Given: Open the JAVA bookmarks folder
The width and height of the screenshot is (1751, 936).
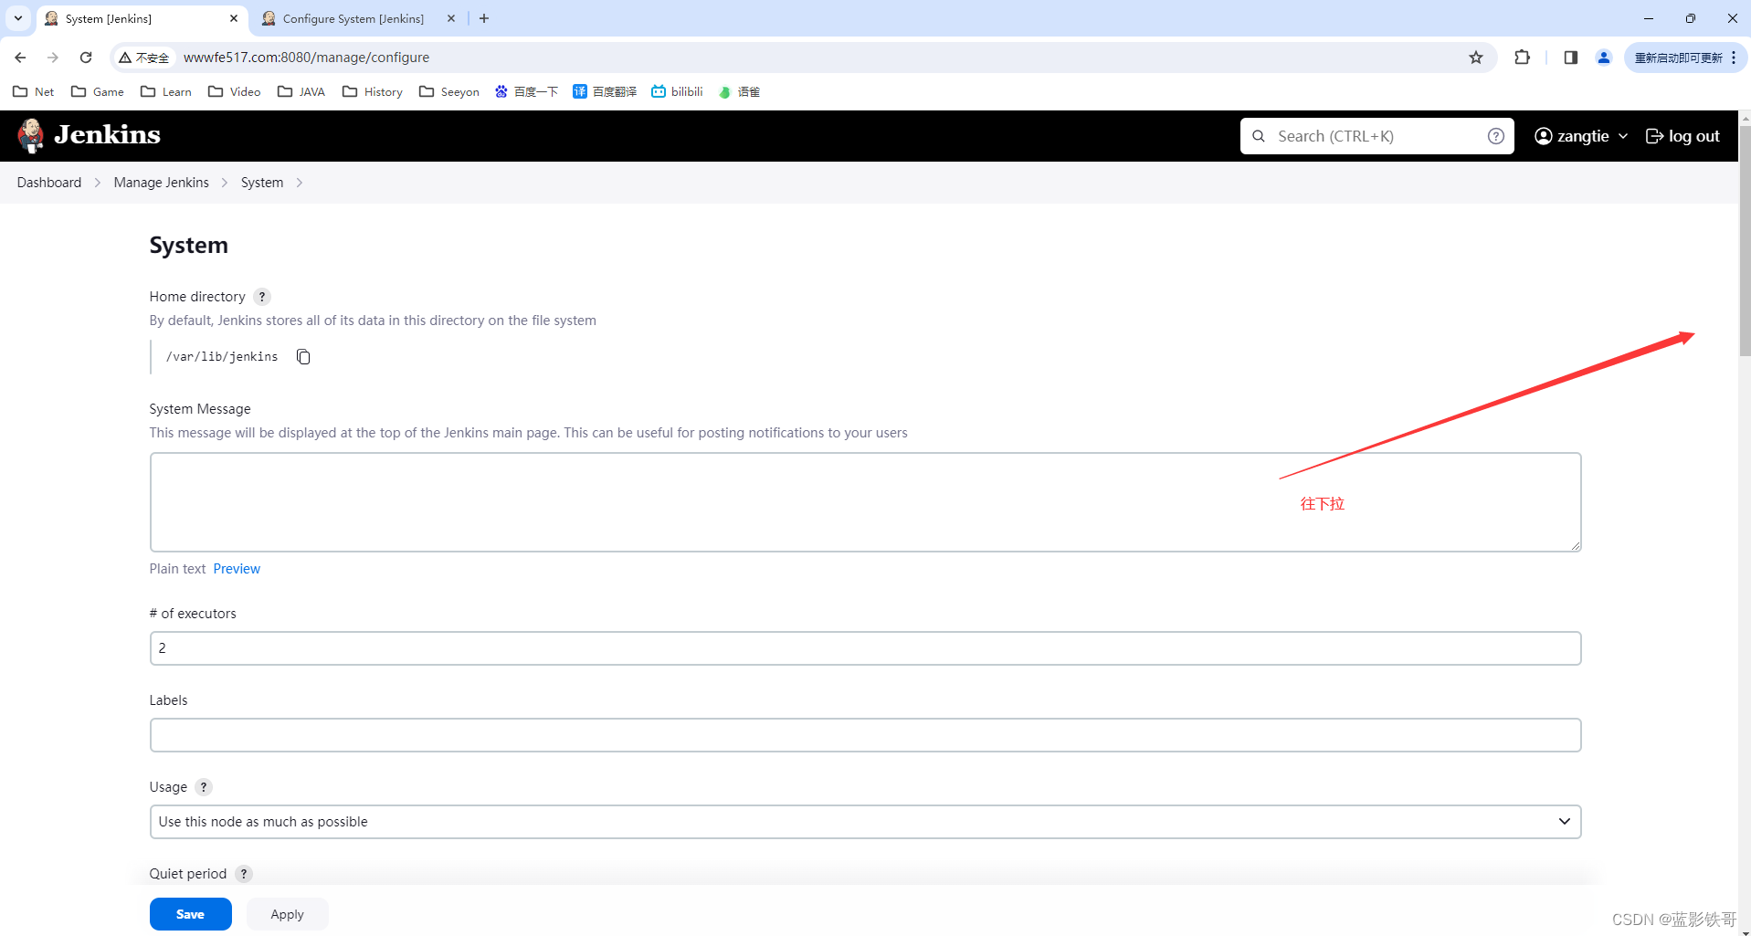Looking at the screenshot, I should pos(301,91).
